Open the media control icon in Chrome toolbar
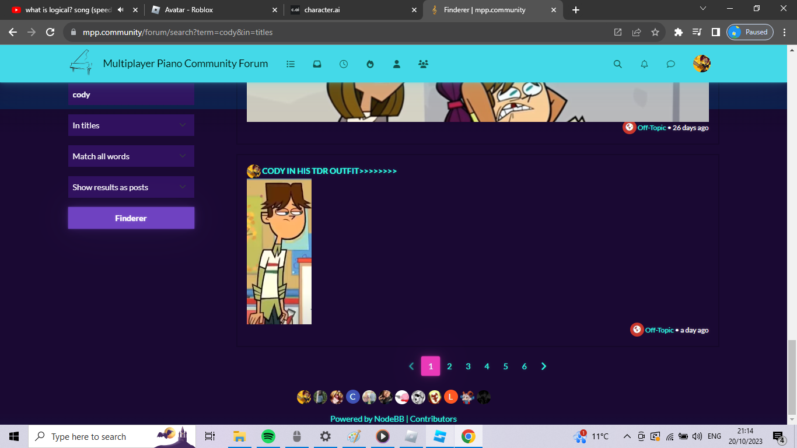Screen dimensions: 797x448 point(697,32)
